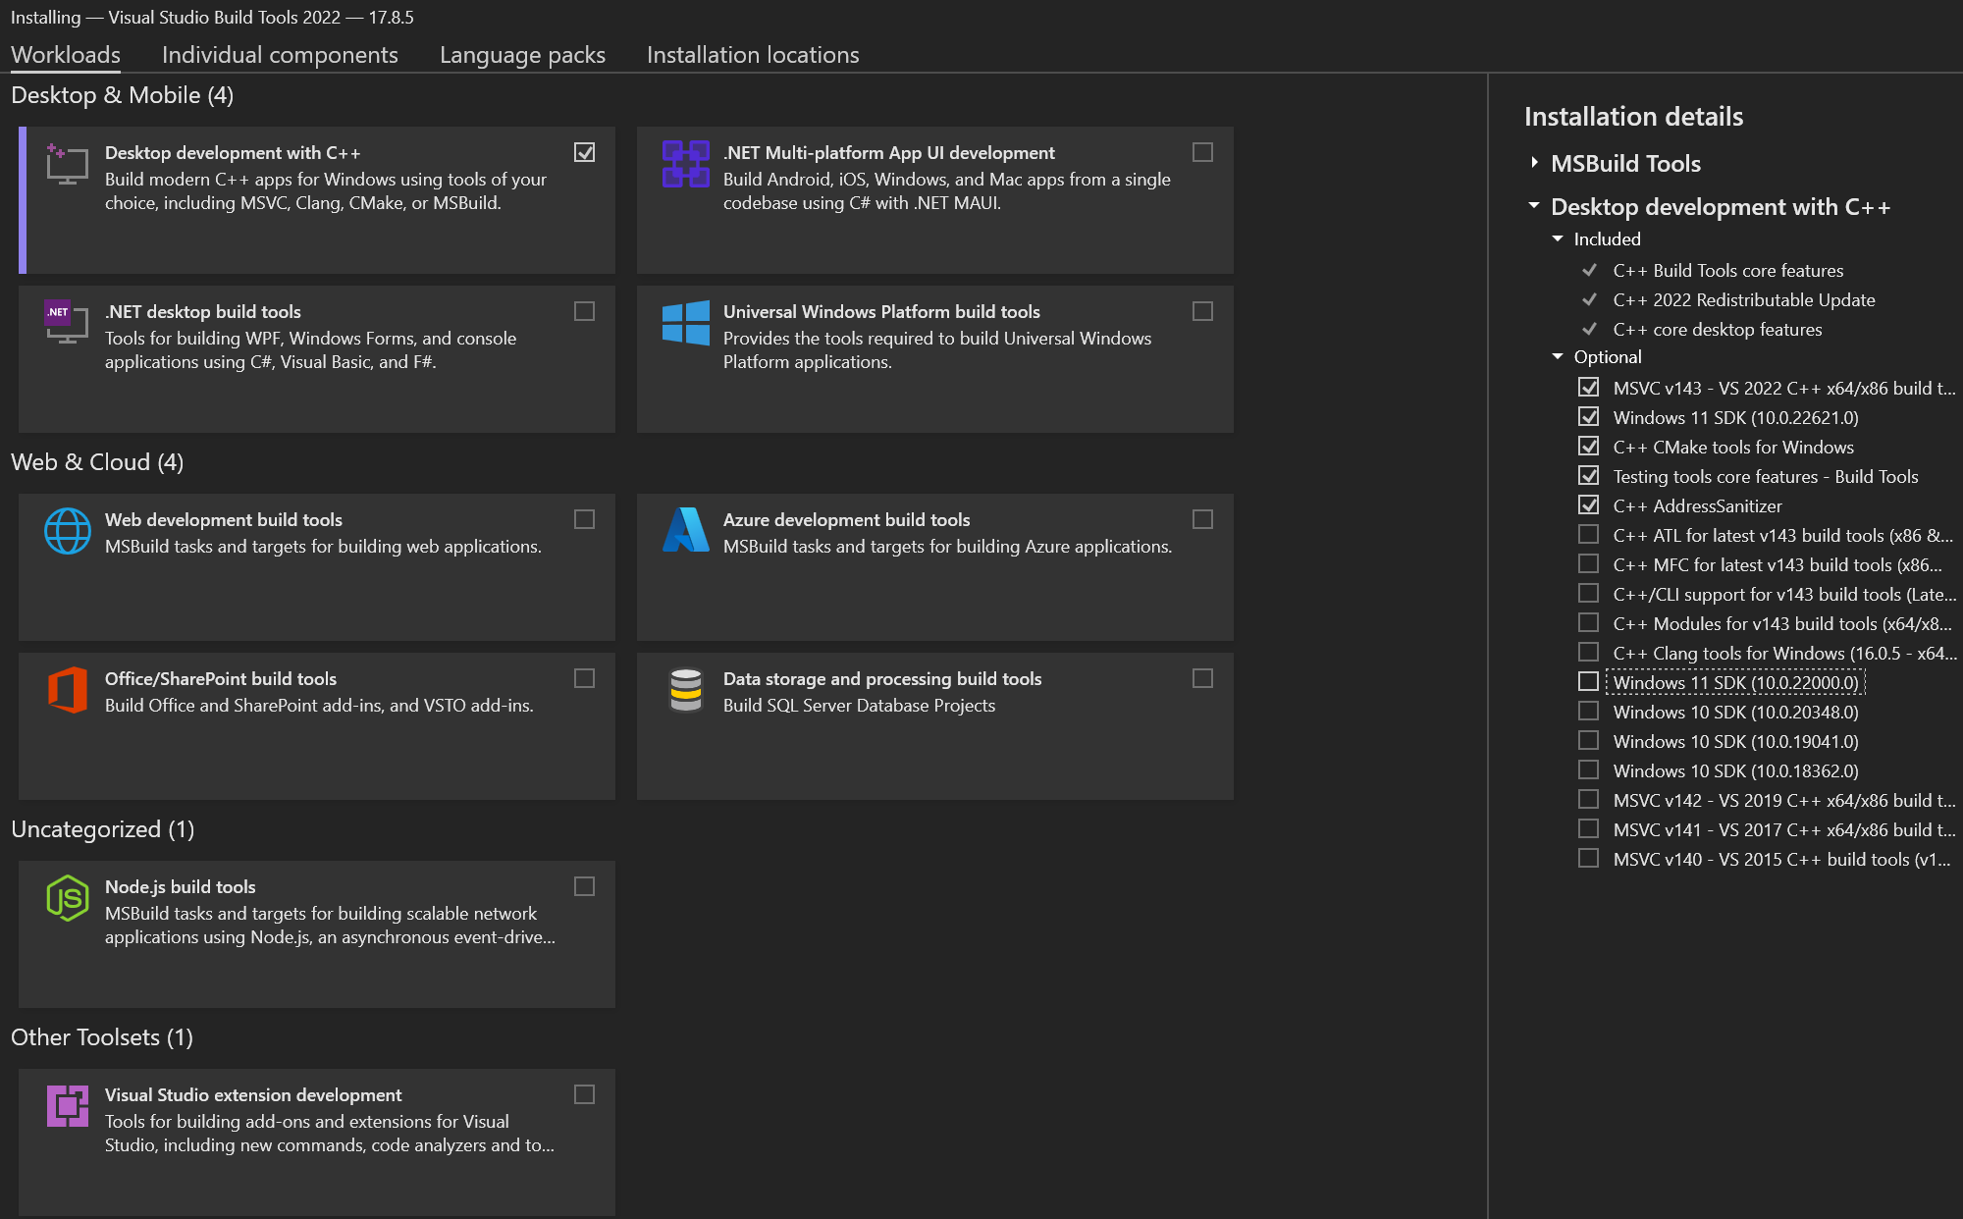Click the Universal Windows Platform logo icon
The width and height of the screenshot is (1963, 1219).
(685, 323)
